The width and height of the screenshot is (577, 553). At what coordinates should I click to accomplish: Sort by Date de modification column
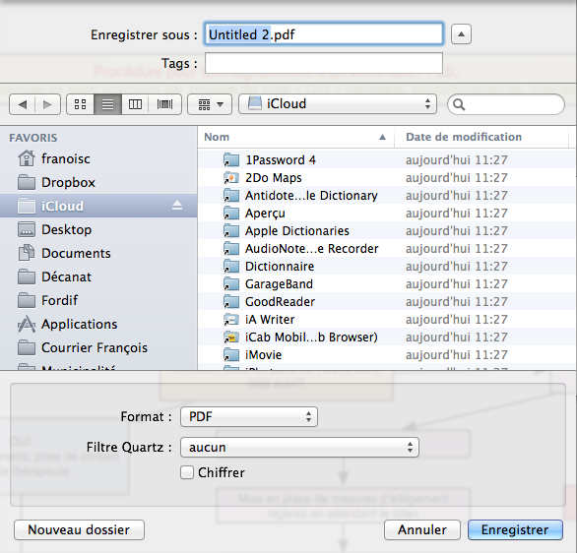click(481, 137)
